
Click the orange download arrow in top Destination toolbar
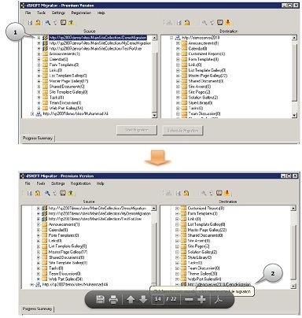[228, 23]
